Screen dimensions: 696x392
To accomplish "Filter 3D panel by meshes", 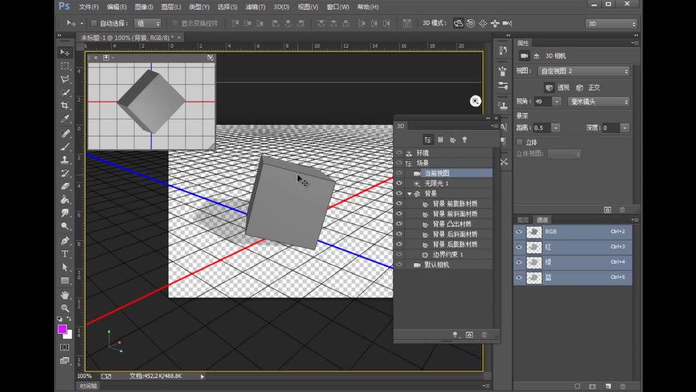I will pos(440,140).
